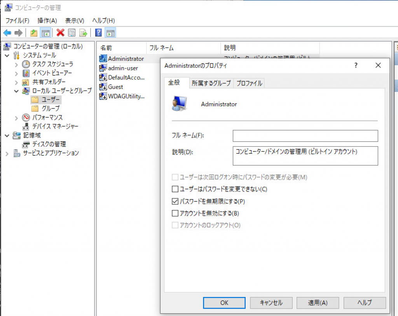Enable ユーザーはパスワードを変更できない checkbox
This screenshot has width=398, height=316.
[175, 189]
